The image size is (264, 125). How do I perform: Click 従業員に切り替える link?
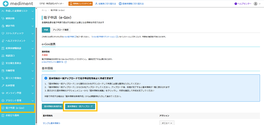coord(107,4)
